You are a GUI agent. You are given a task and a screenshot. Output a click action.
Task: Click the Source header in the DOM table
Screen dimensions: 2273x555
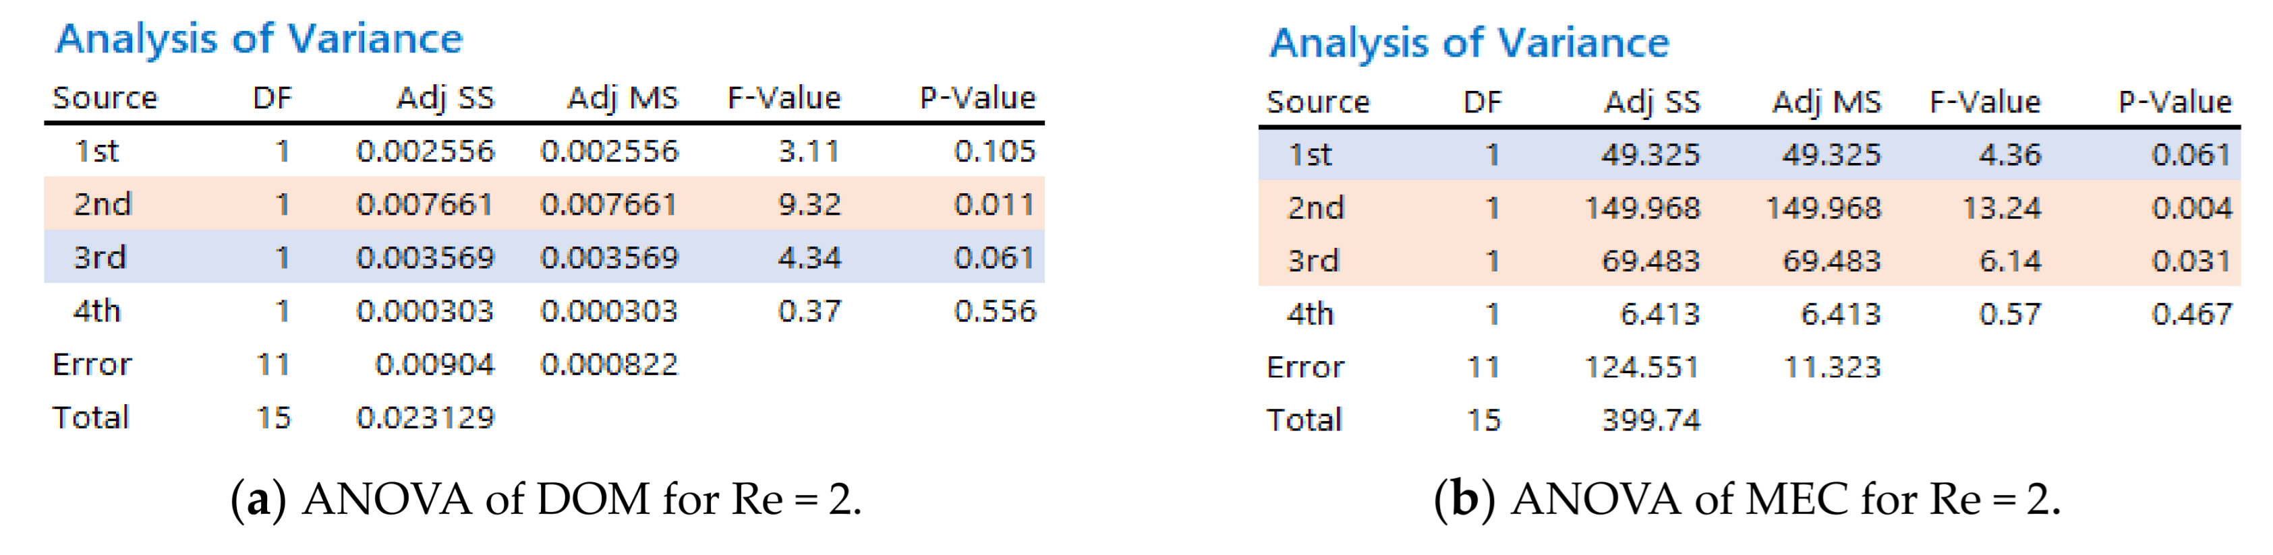(104, 98)
